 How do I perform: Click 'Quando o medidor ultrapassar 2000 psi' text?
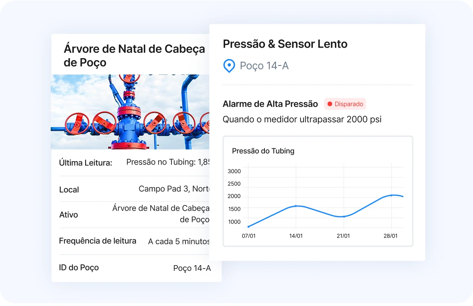(x=302, y=120)
